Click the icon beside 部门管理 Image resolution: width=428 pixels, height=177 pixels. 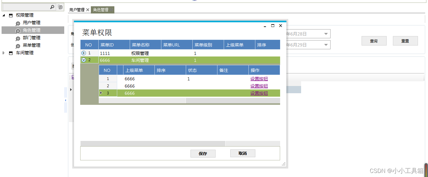click(x=18, y=38)
